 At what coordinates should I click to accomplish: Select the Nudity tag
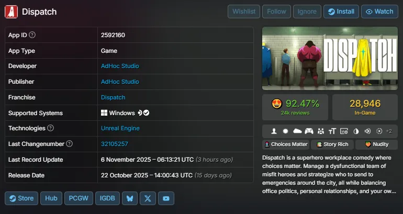click(x=376, y=144)
